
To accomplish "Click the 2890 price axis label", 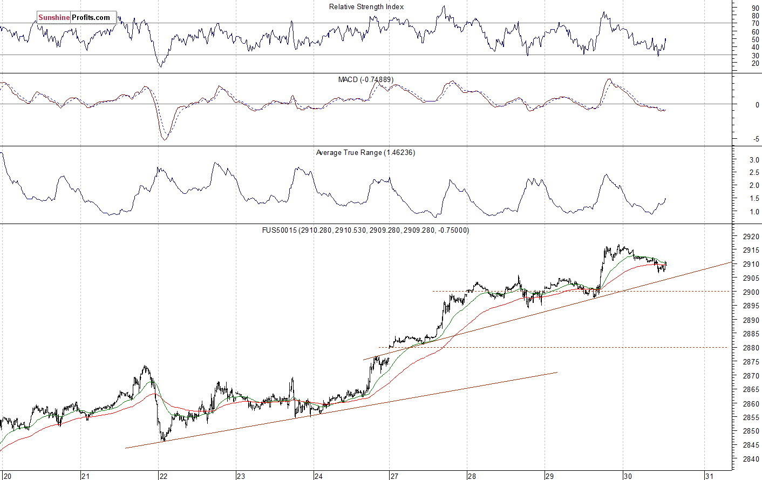I will point(751,320).
